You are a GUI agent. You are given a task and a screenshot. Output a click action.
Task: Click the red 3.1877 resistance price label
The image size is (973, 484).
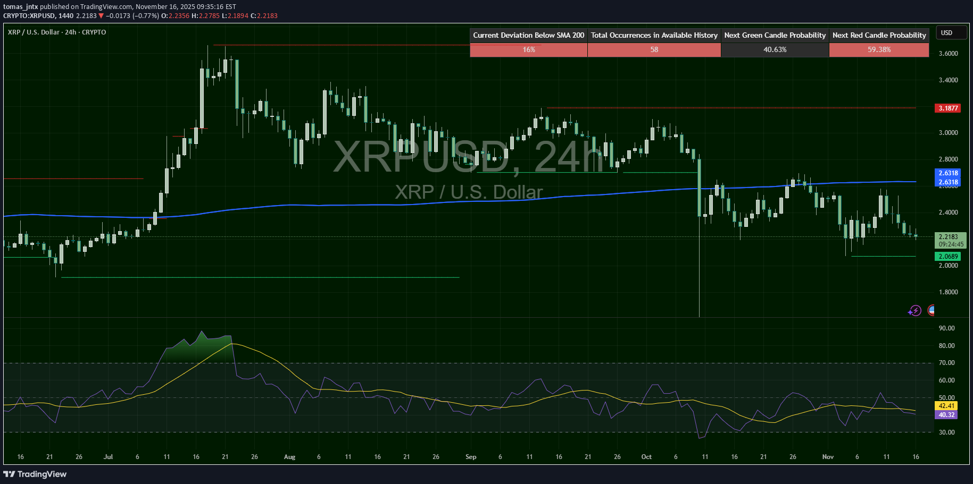tap(947, 108)
